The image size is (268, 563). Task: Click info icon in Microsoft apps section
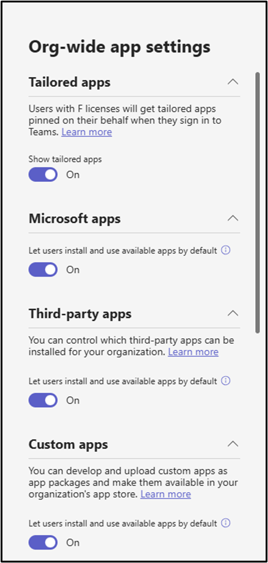click(x=225, y=250)
